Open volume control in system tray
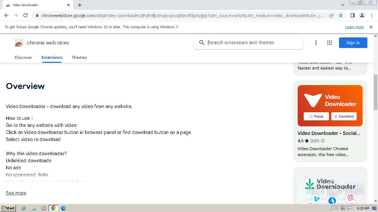This screenshot has height=212, width=378. pyautogui.click(x=336, y=208)
